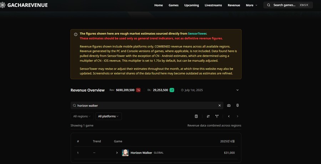This screenshot has height=164, width=321.
Task: Click the rank 1 cell in table
Action: [x=78, y=153]
